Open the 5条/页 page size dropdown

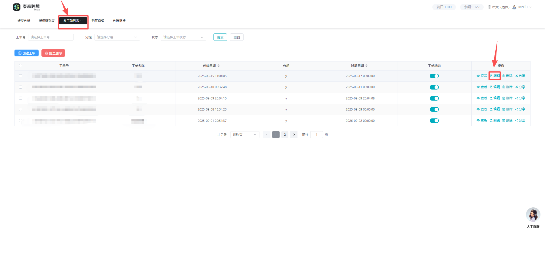pos(245,135)
